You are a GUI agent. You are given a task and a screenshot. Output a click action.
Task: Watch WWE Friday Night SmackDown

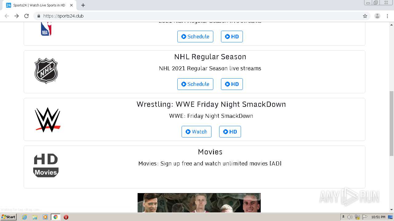pos(196,132)
